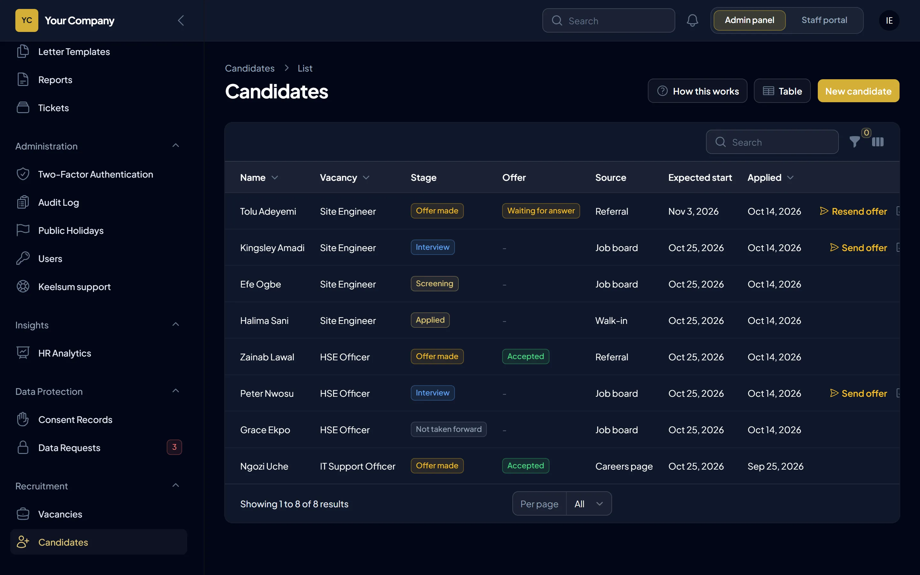
Task: Collapse the Data Protection section
Action: [x=176, y=391]
